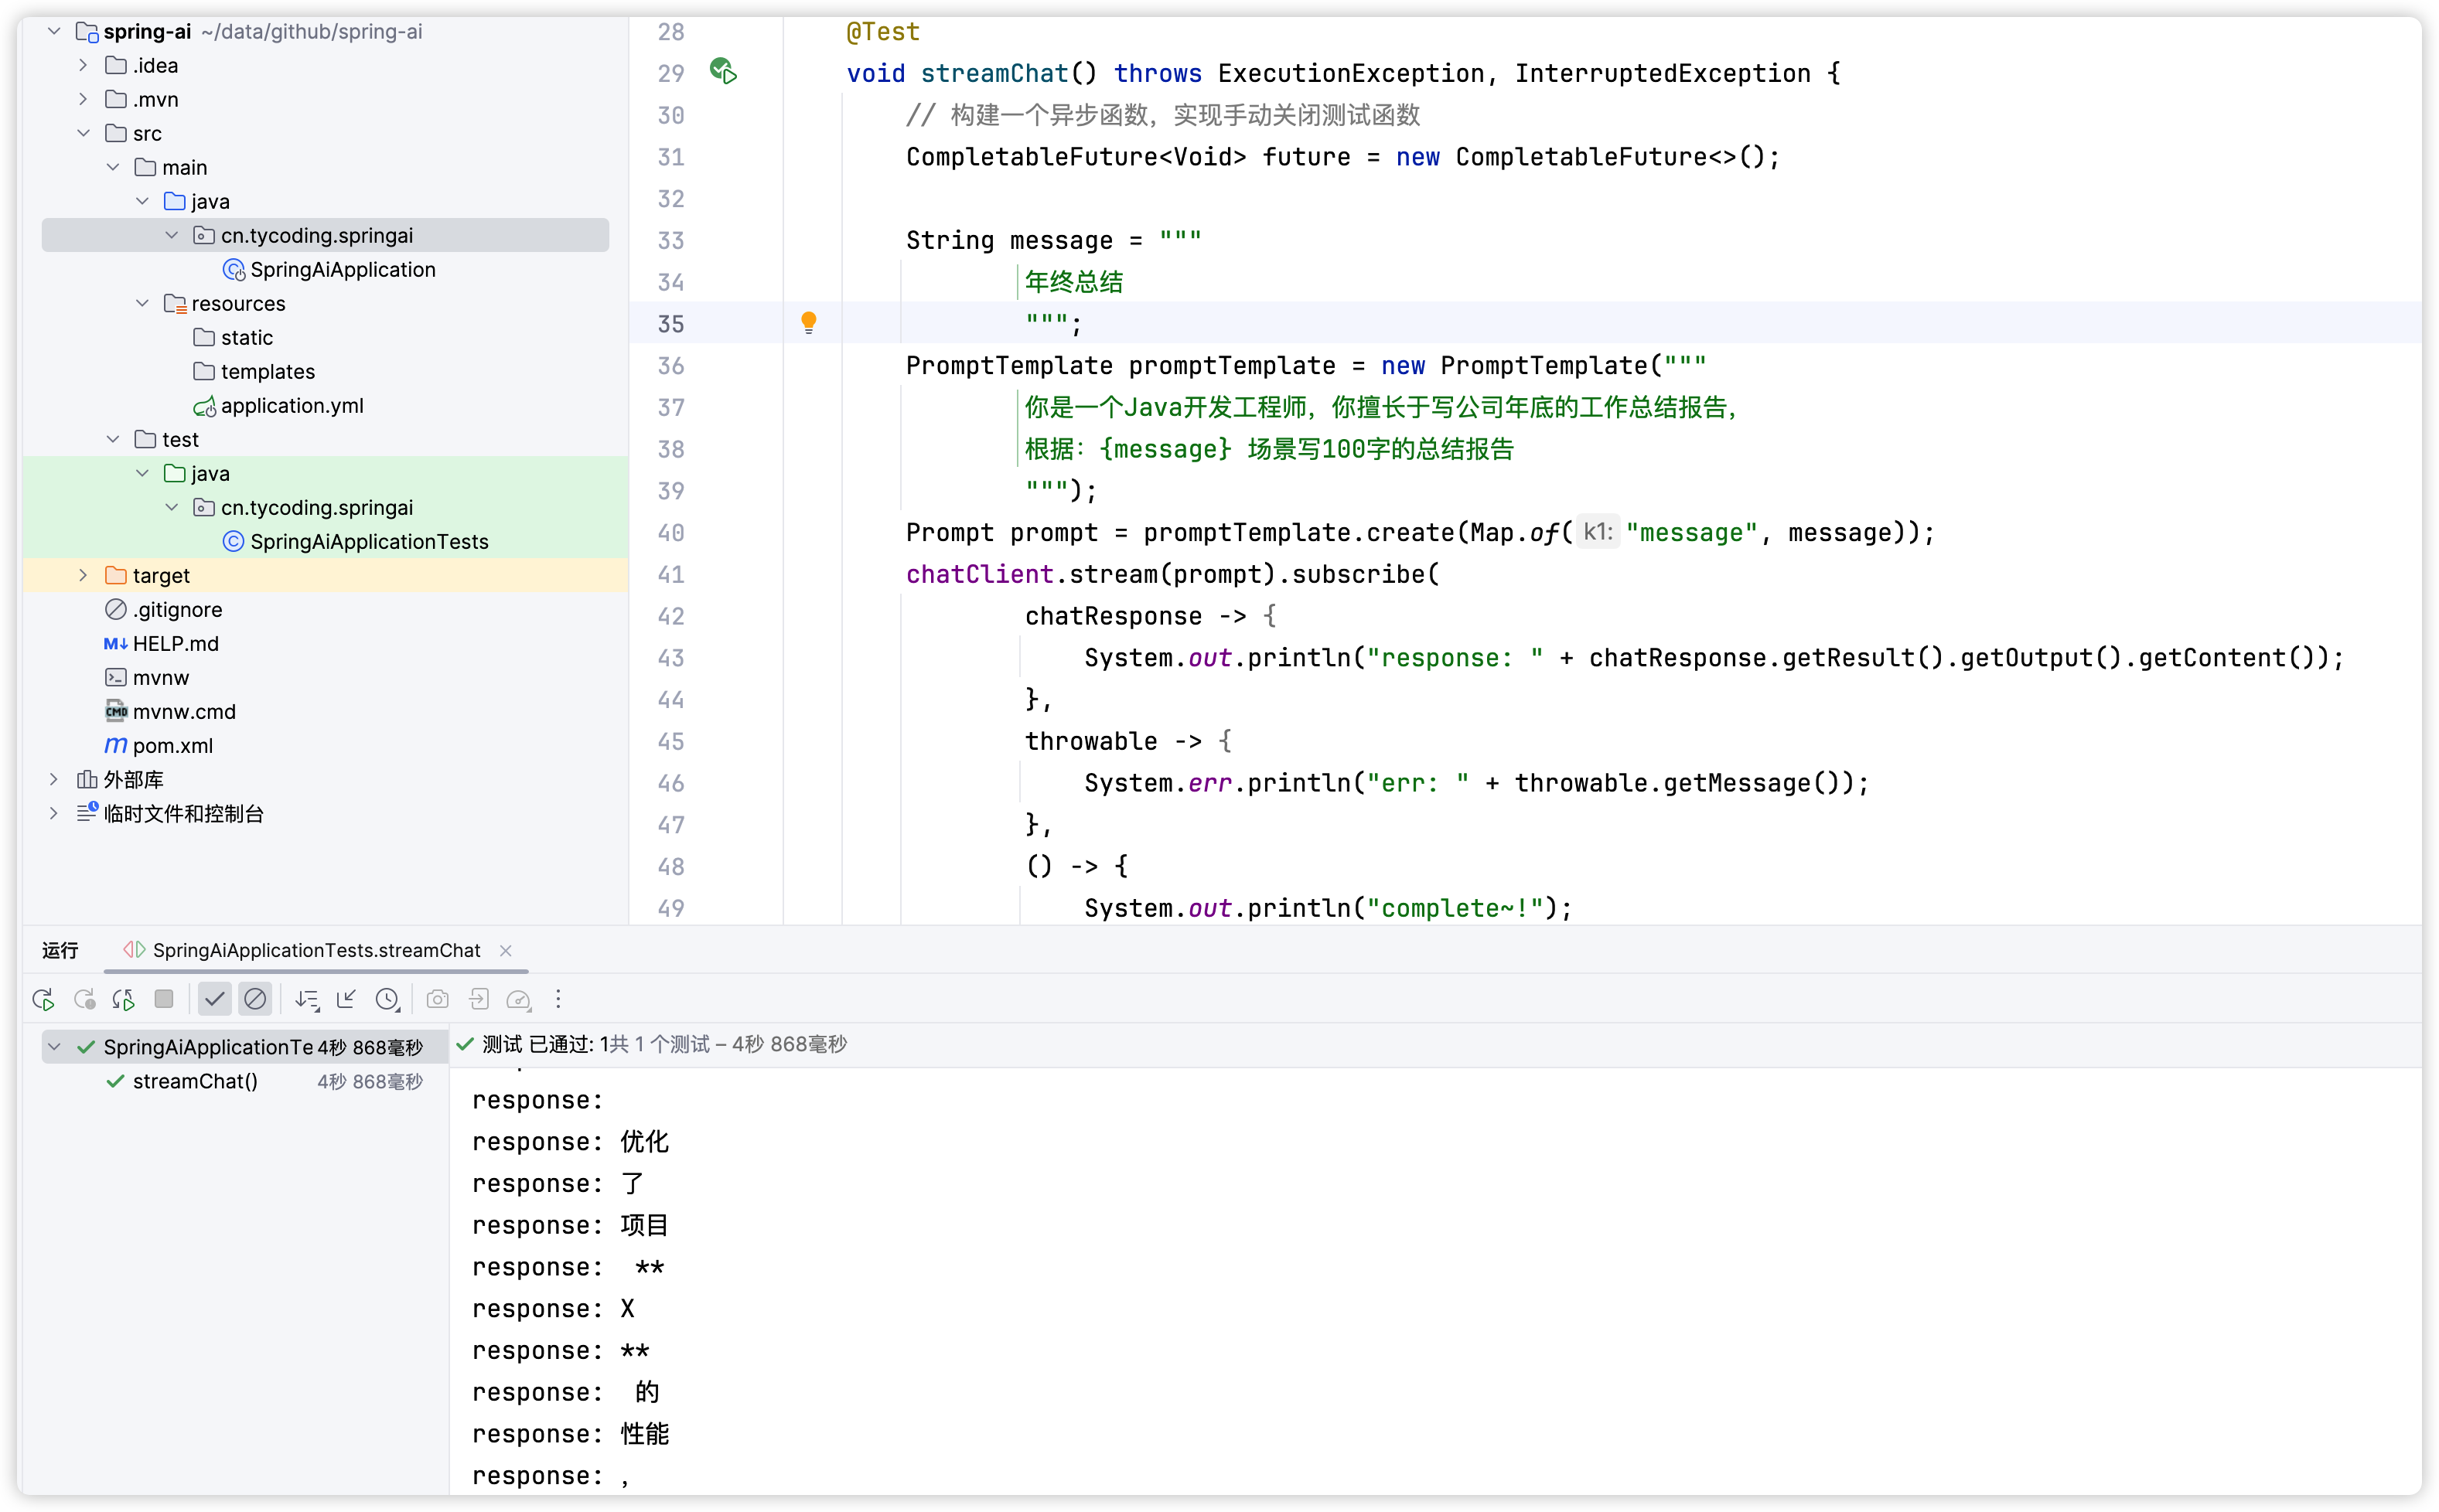Image resolution: width=2439 pixels, height=1512 pixels.
Task: Click the rerun failed tests icon
Action: pos(84,999)
